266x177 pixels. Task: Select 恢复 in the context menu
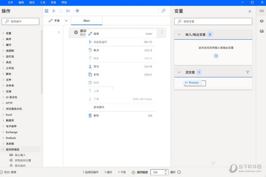coord(121,58)
